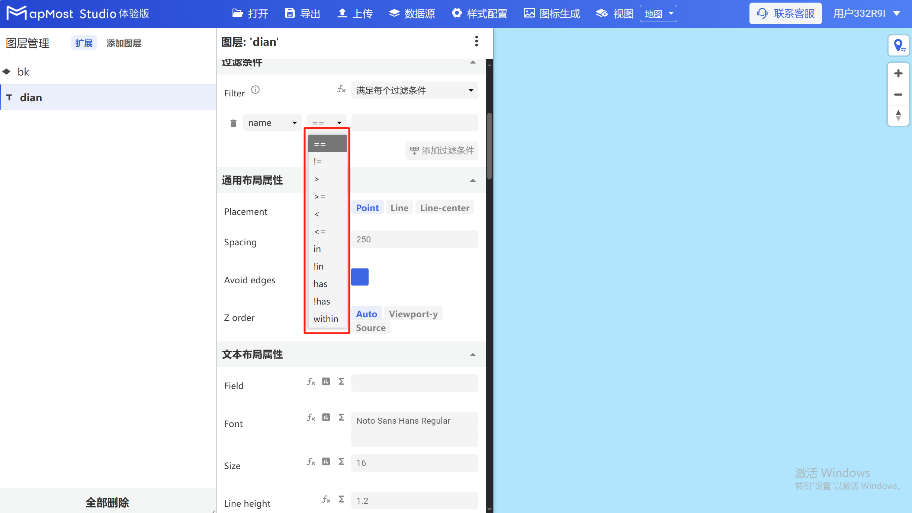This screenshot has width=912, height=513.
Task: Click the sigma icon next to Size
Action: pos(341,462)
